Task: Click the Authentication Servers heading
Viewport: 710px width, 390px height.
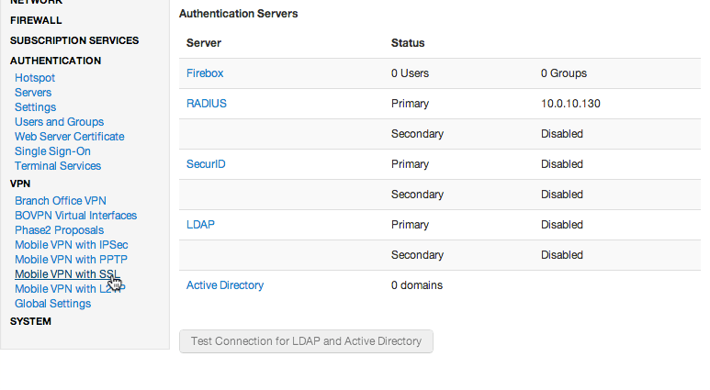Action: pos(238,14)
